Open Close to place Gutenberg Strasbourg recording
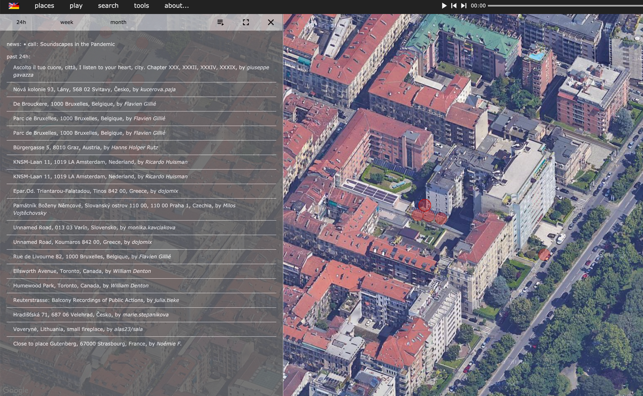 point(141,343)
